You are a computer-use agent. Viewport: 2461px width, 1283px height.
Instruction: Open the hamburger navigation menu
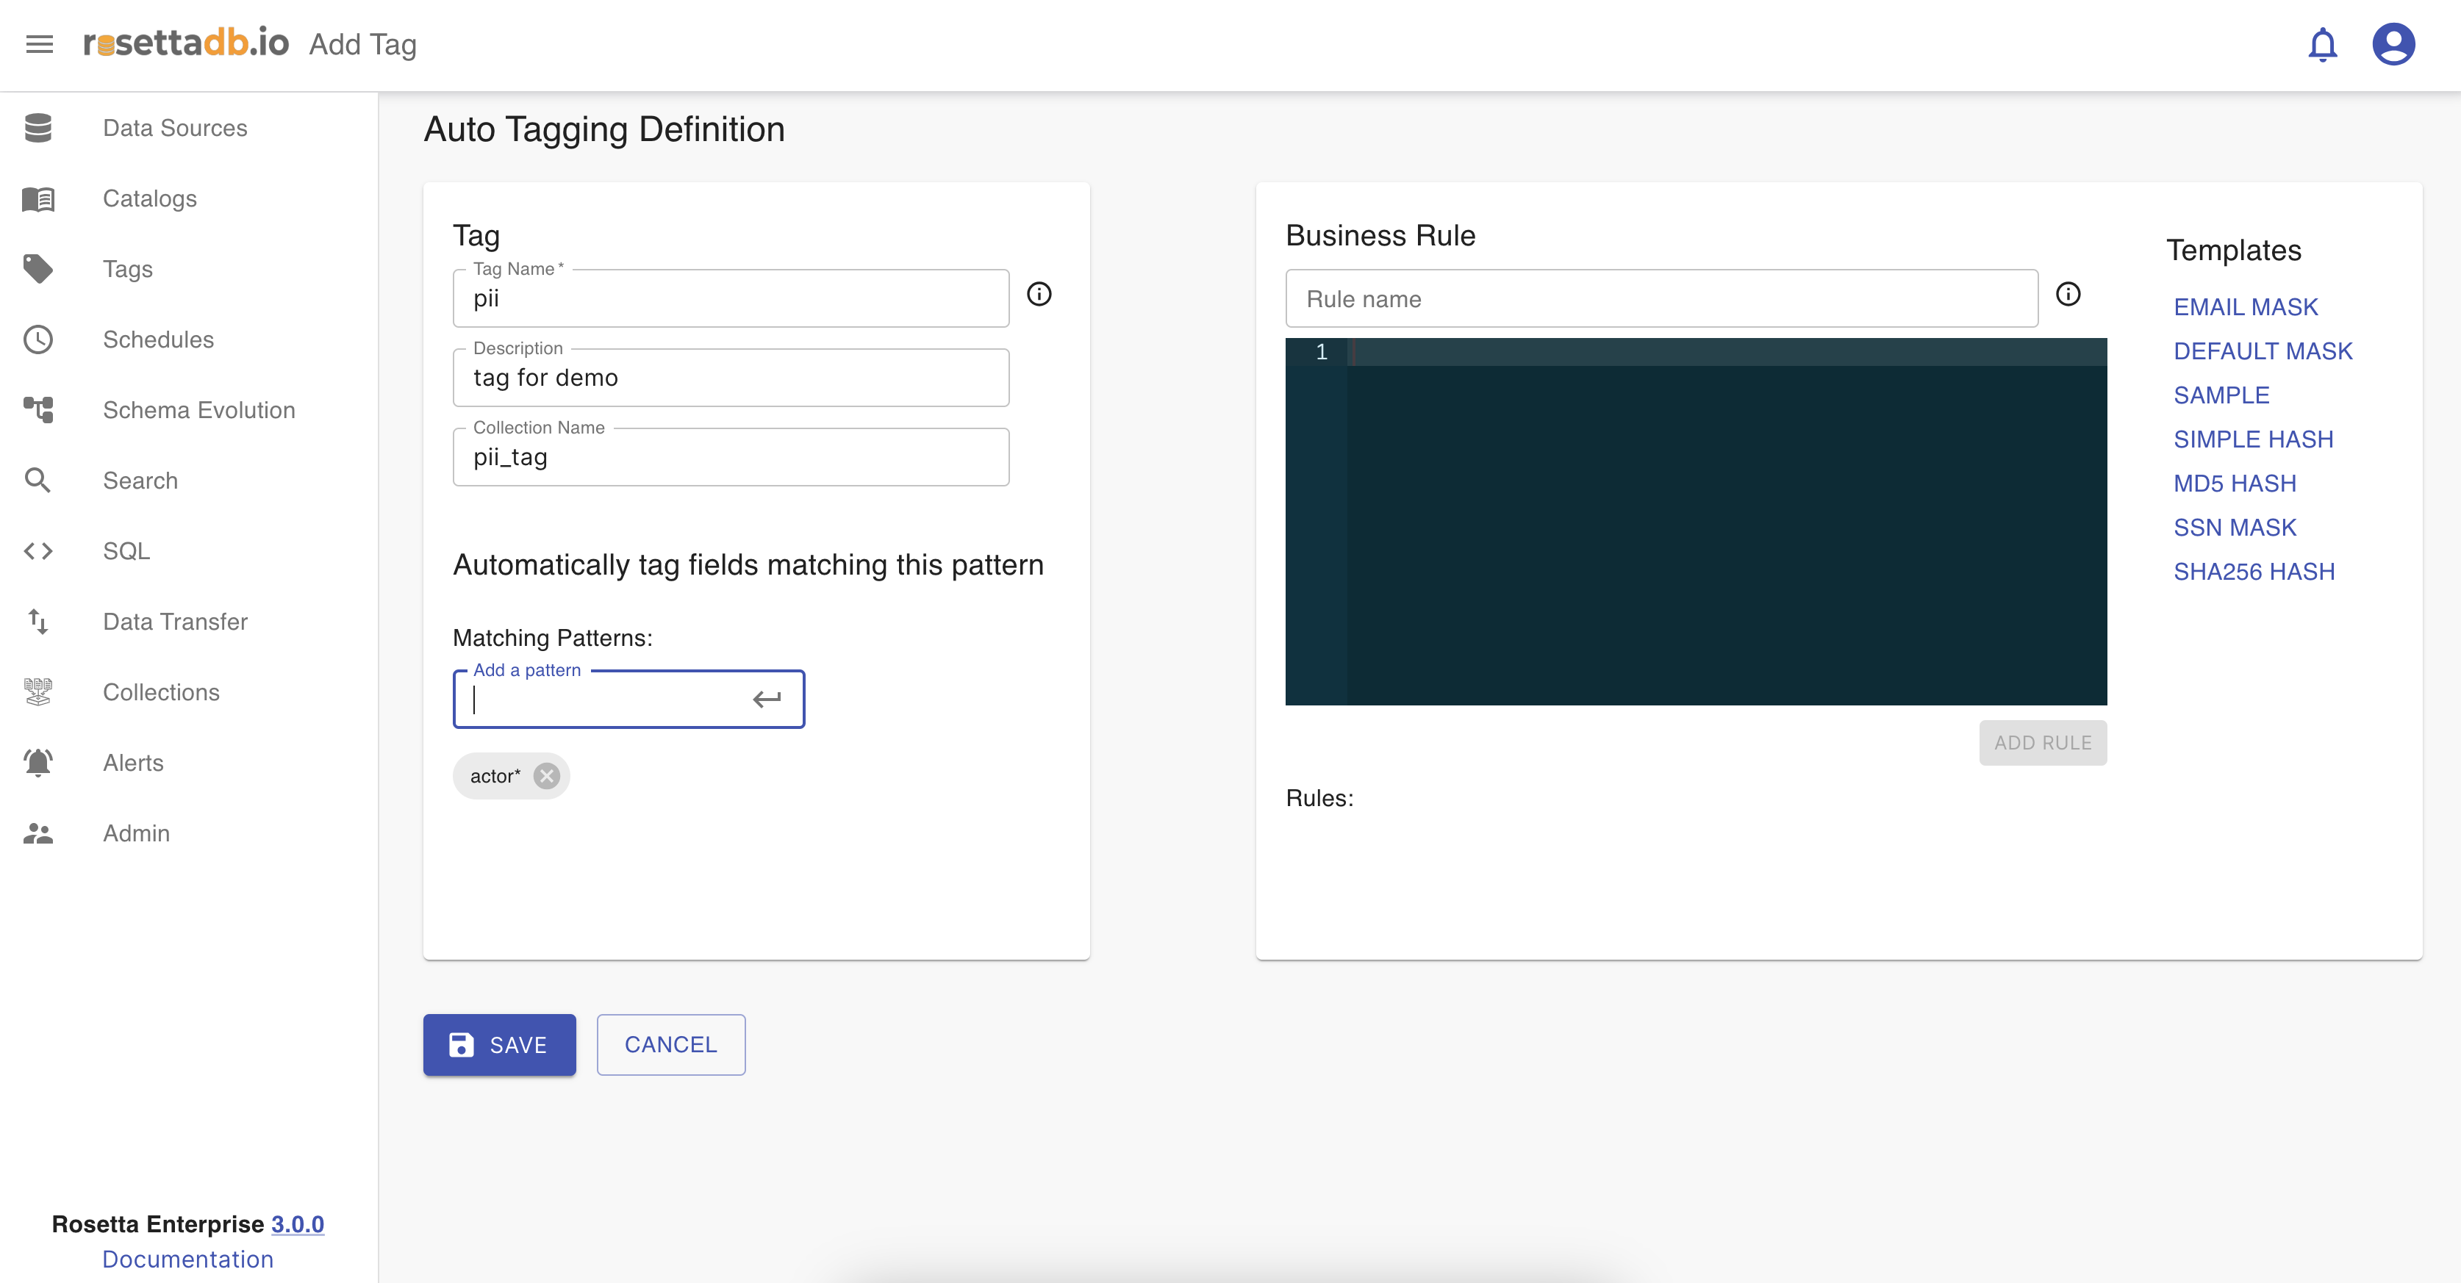pyautogui.click(x=39, y=44)
